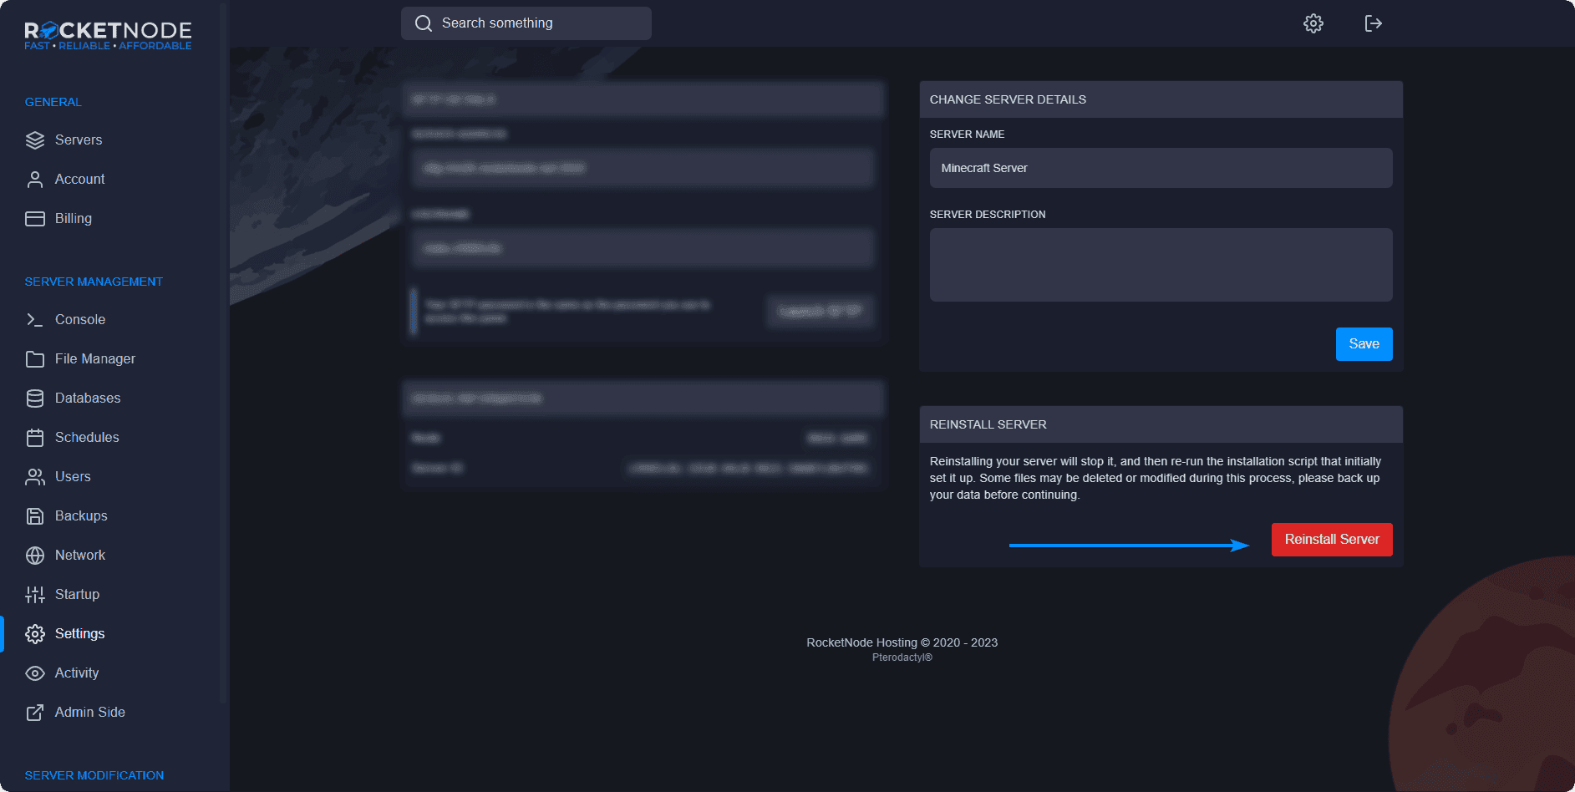
Task: Click the Servers layers icon in sidebar
Action: click(x=35, y=140)
